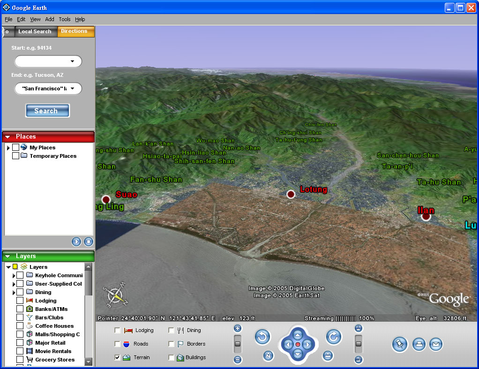Check the Coffee Houses layer checkbox
Viewport: 479px width, 369px height.
pos(20,325)
